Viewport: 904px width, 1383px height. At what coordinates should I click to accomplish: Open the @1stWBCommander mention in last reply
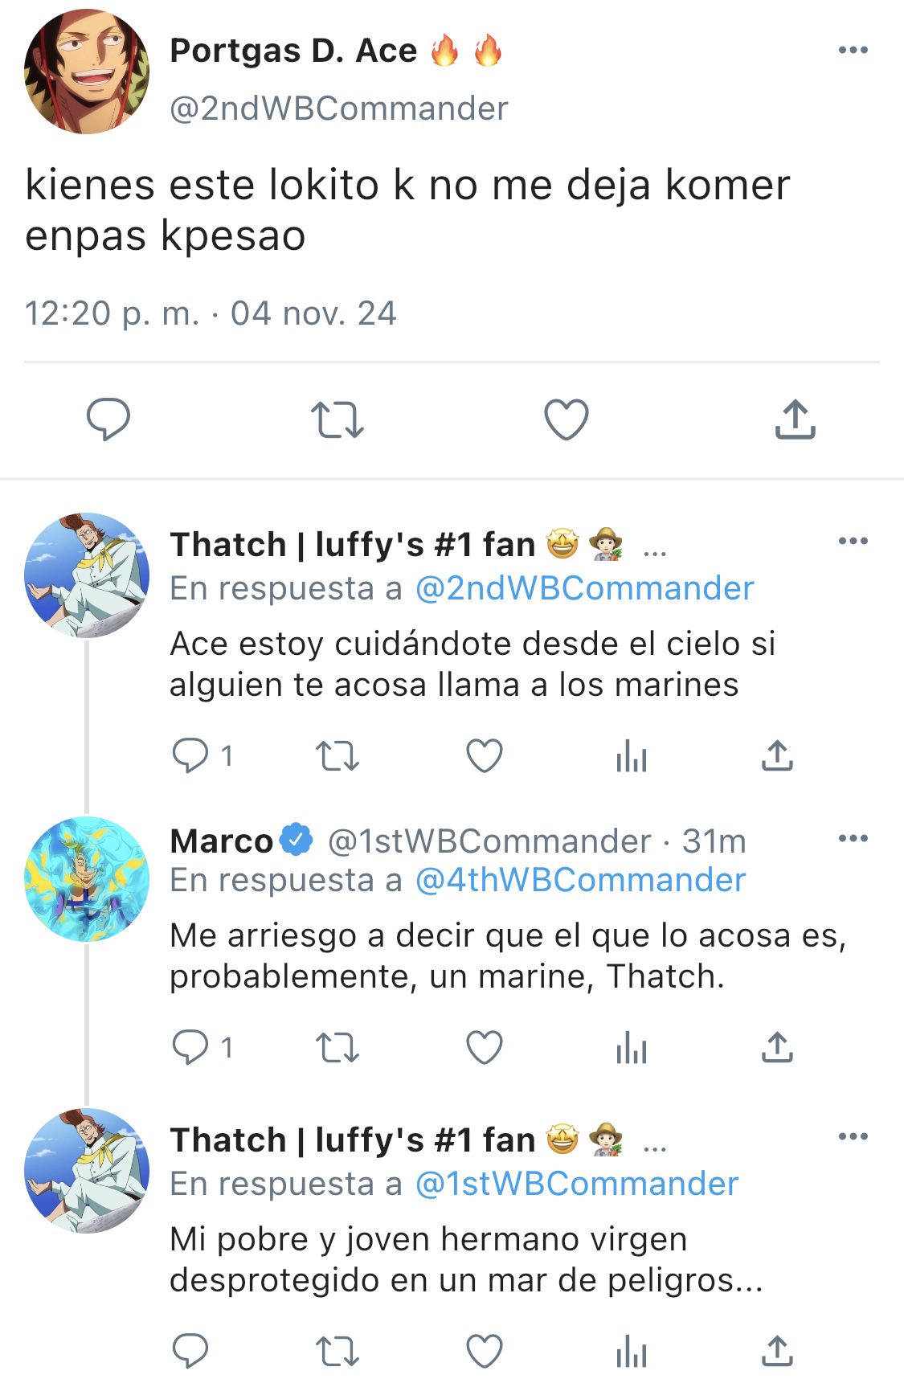(576, 1184)
